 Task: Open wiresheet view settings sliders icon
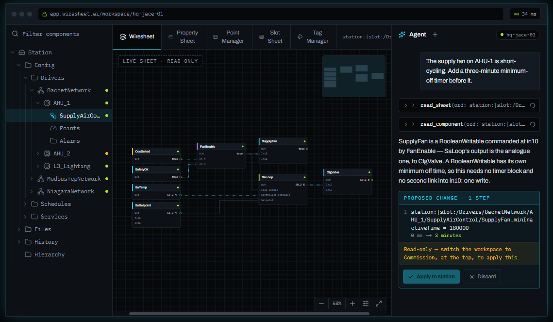pyautogui.click(x=366, y=304)
